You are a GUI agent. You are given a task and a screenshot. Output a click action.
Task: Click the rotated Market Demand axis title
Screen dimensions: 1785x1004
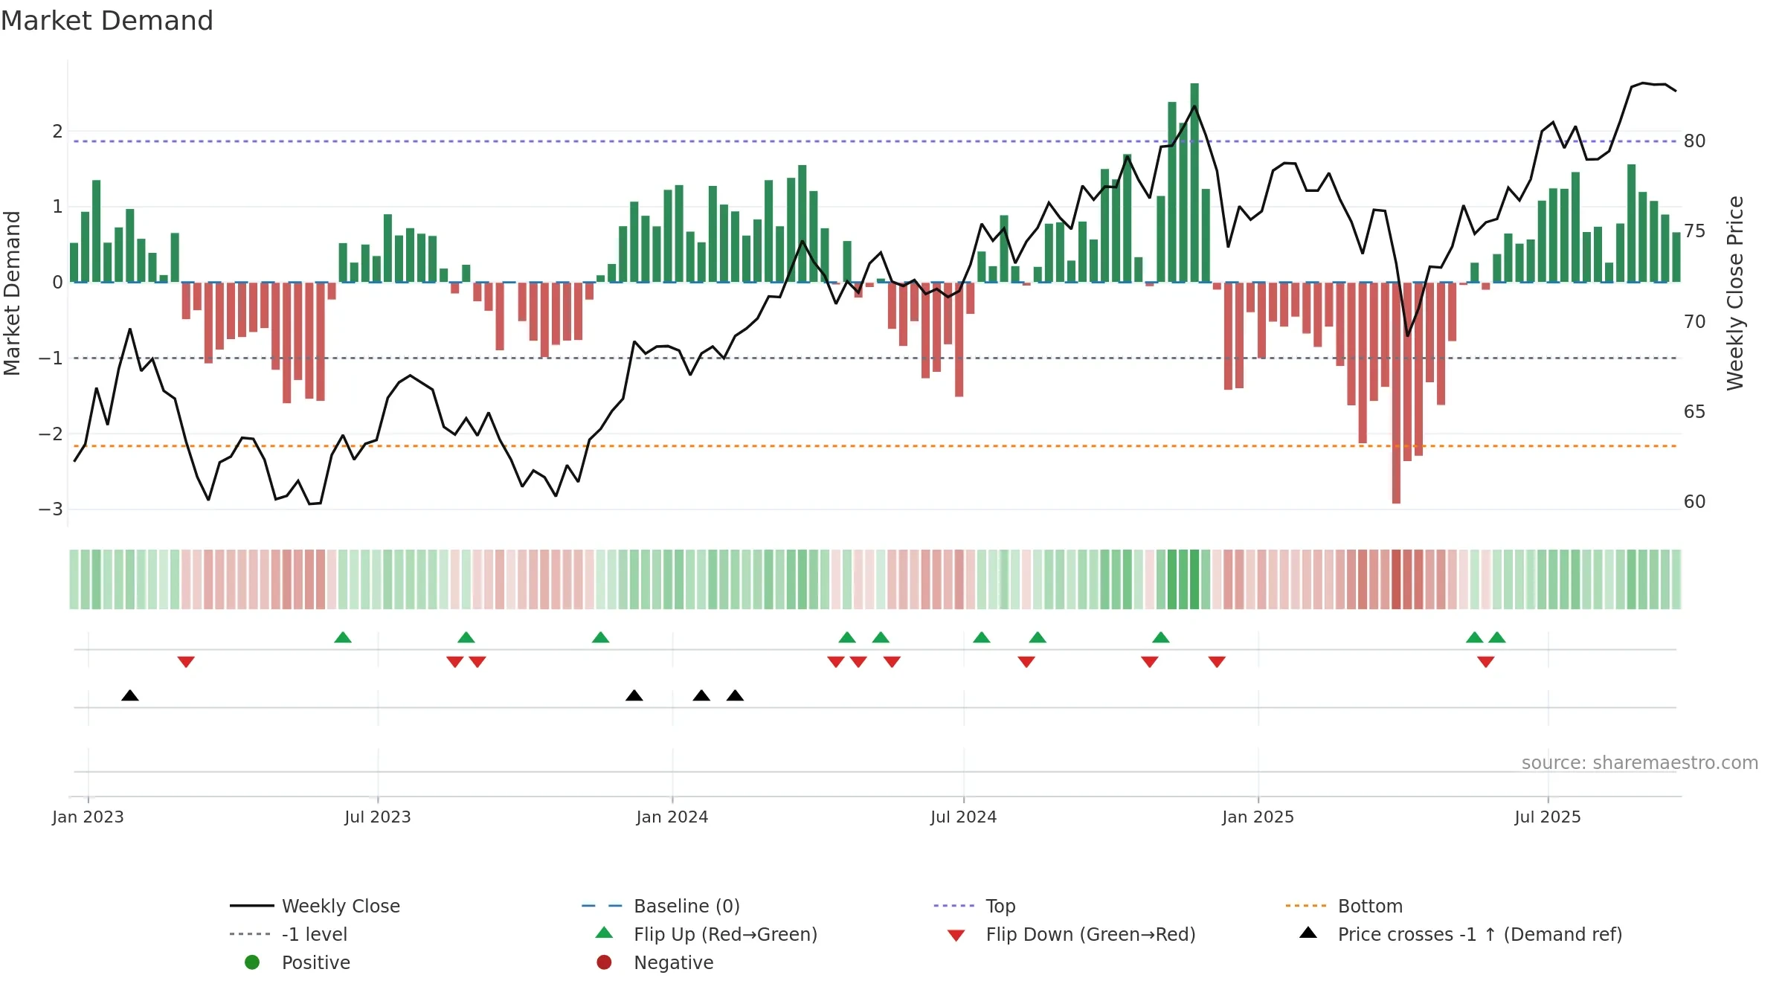point(12,293)
